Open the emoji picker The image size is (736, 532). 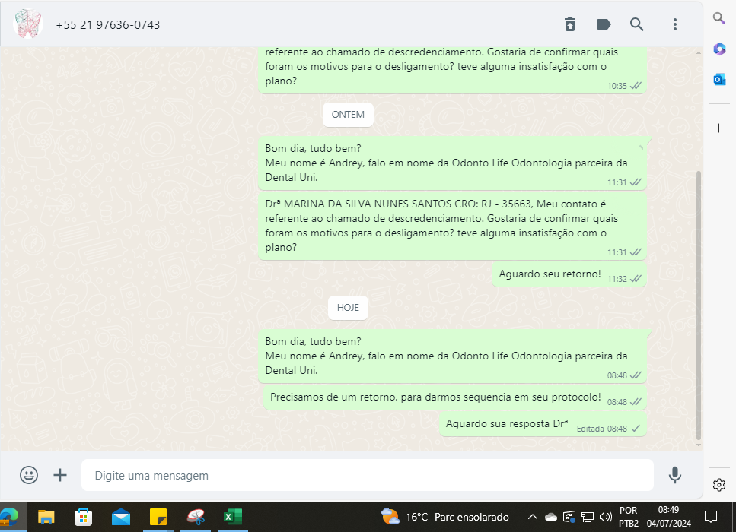point(29,475)
